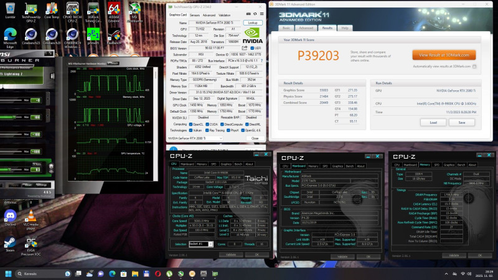Open Microsoft Edge desktop shortcut

coord(10,38)
